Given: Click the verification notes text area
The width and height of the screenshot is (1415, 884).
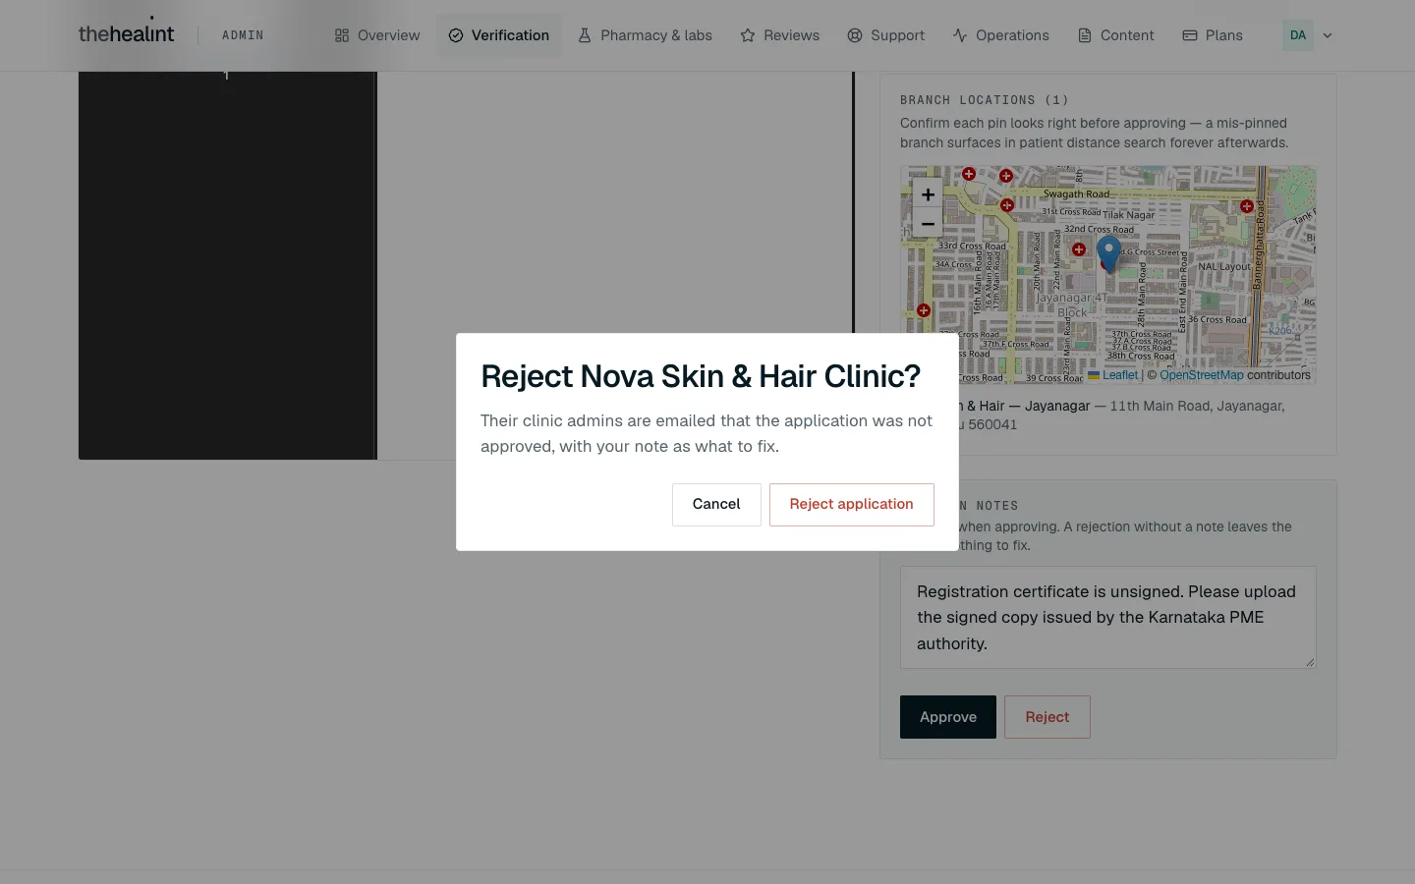Looking at the screenshot, I should [1108, 618].
